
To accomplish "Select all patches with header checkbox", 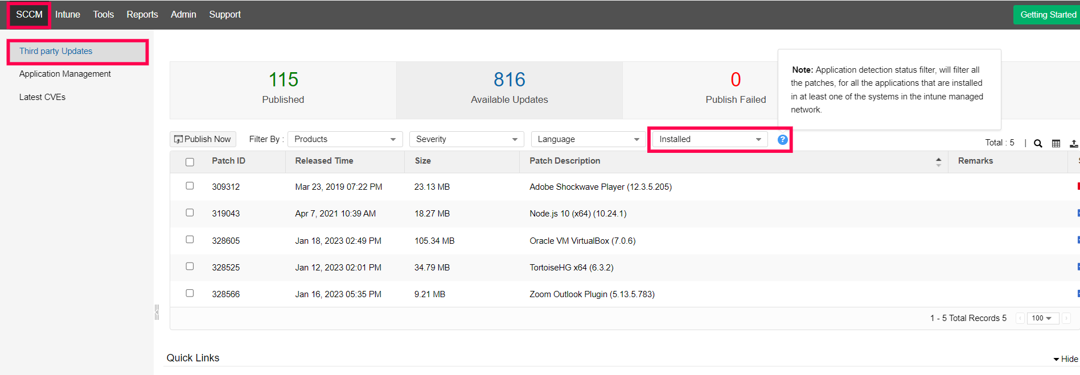I will [x=190, y=162].
